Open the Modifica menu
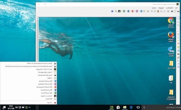This screenshot has height=110, width=181. (x=169, y=8)
